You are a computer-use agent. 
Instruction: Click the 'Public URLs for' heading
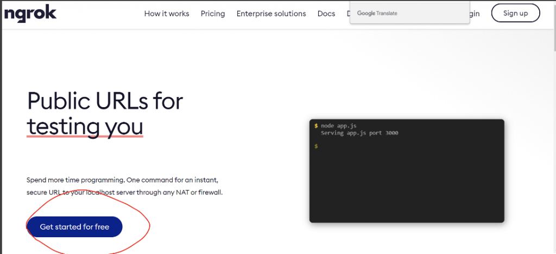point(105,101)
